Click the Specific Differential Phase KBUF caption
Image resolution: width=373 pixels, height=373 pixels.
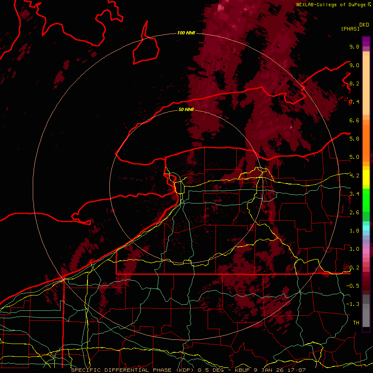point(188,370)
